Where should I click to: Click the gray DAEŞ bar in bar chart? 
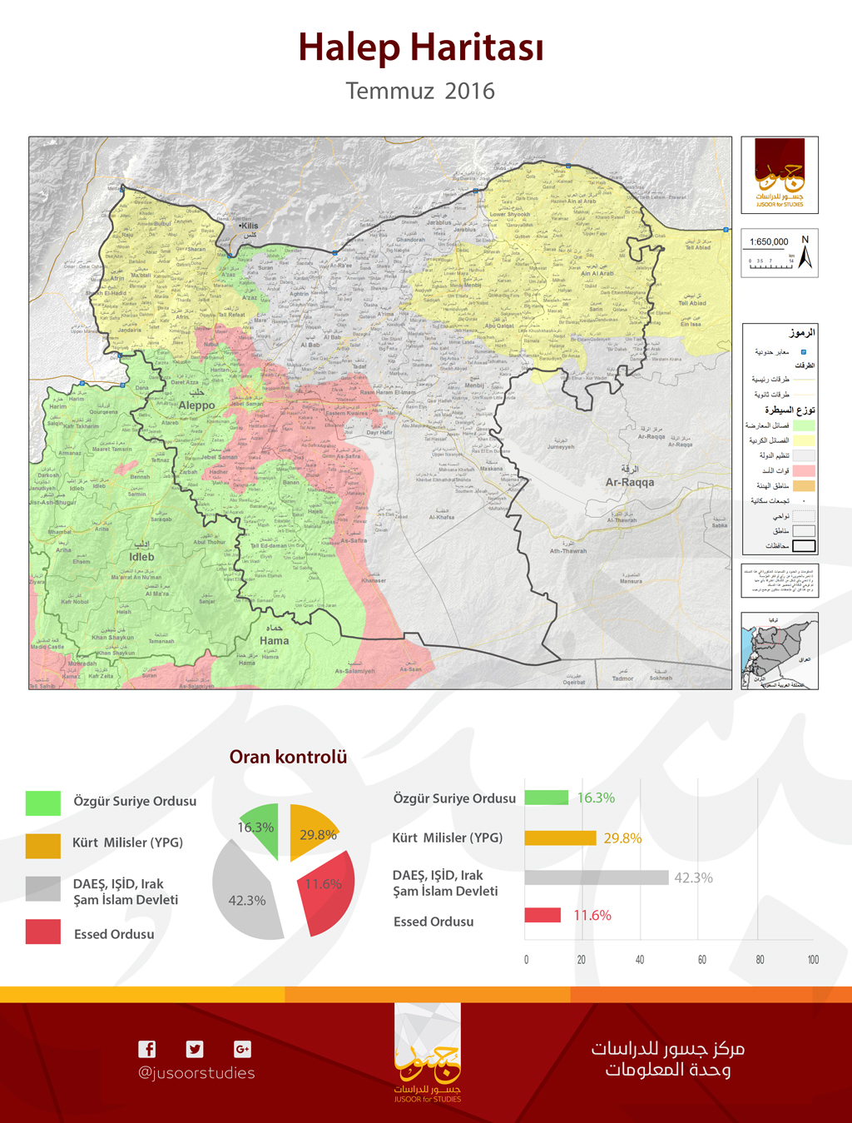[596, 877]
